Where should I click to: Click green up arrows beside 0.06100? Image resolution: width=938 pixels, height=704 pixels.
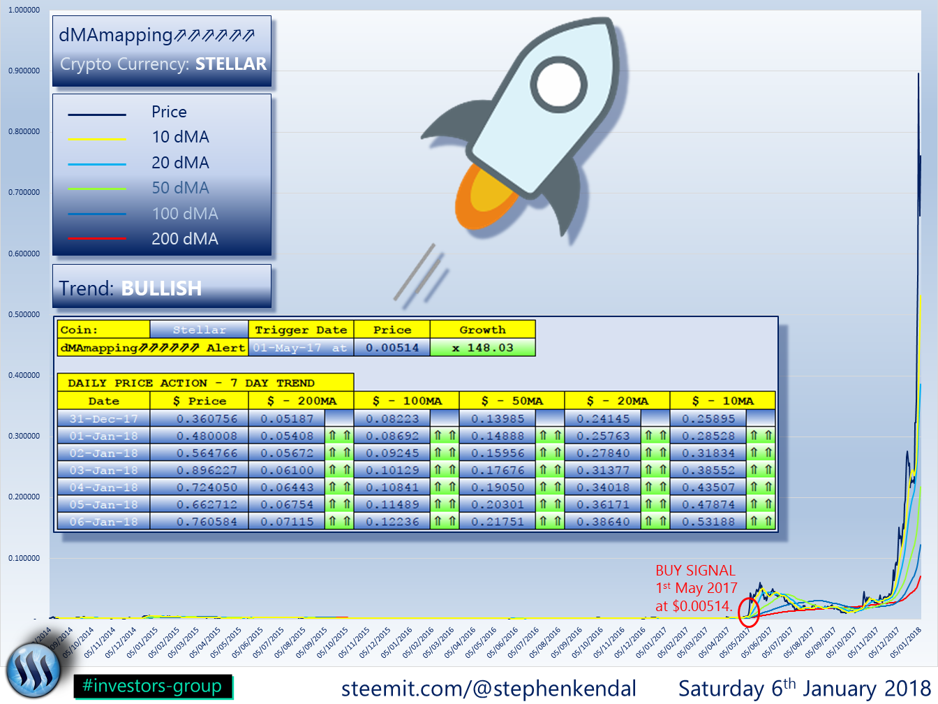(x=339, y=470)
